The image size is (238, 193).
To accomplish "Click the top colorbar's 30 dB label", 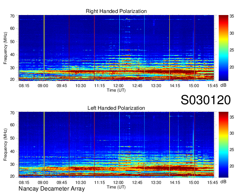I will tap(232, 33).
